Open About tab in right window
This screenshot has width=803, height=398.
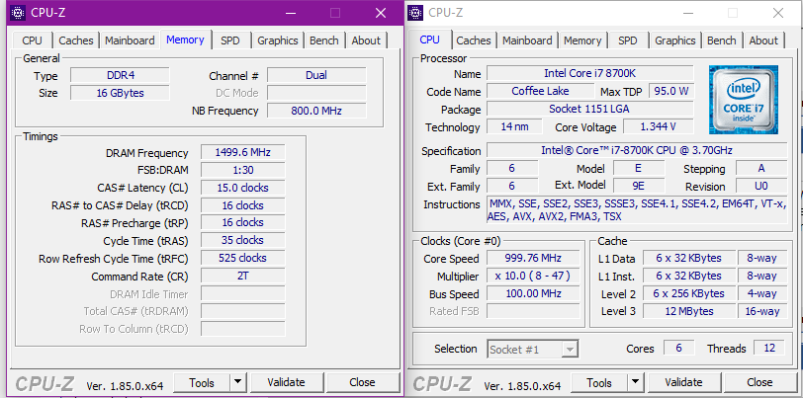763,40
